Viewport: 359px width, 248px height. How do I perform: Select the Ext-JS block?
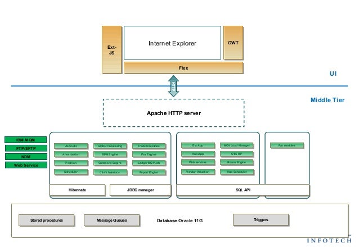[112, 49]
